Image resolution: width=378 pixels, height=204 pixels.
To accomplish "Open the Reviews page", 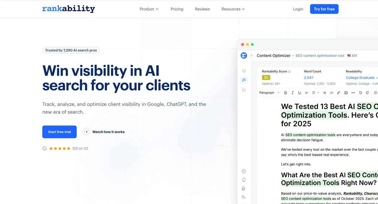I will [x=202, y=9].
